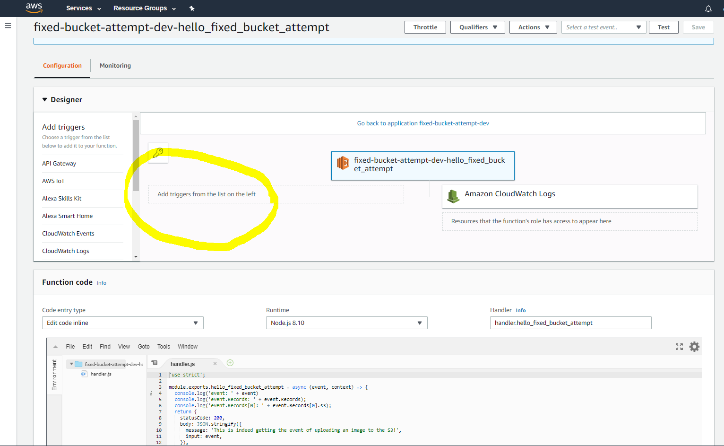Open the File menu in editor
724x446 pixels.
pos(70,347)
